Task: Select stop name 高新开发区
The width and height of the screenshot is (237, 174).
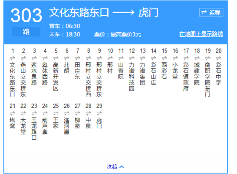Action: pyautogui.click(x=56, y=77)
